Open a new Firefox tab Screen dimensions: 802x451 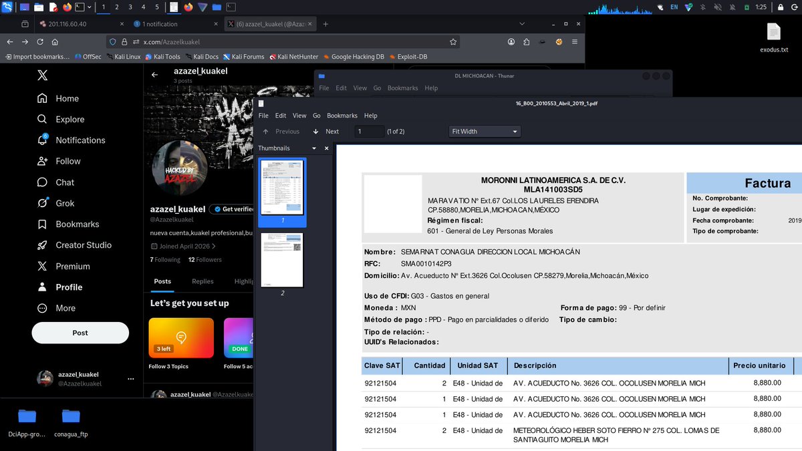(325, 24)
